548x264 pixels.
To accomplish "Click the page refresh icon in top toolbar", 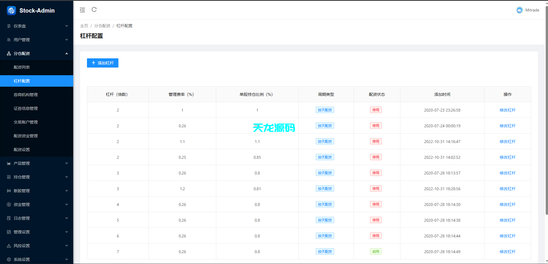I will 94,9.
